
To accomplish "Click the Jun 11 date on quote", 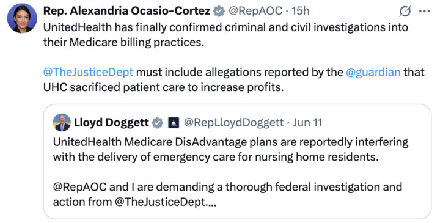I will coord(307,123).
